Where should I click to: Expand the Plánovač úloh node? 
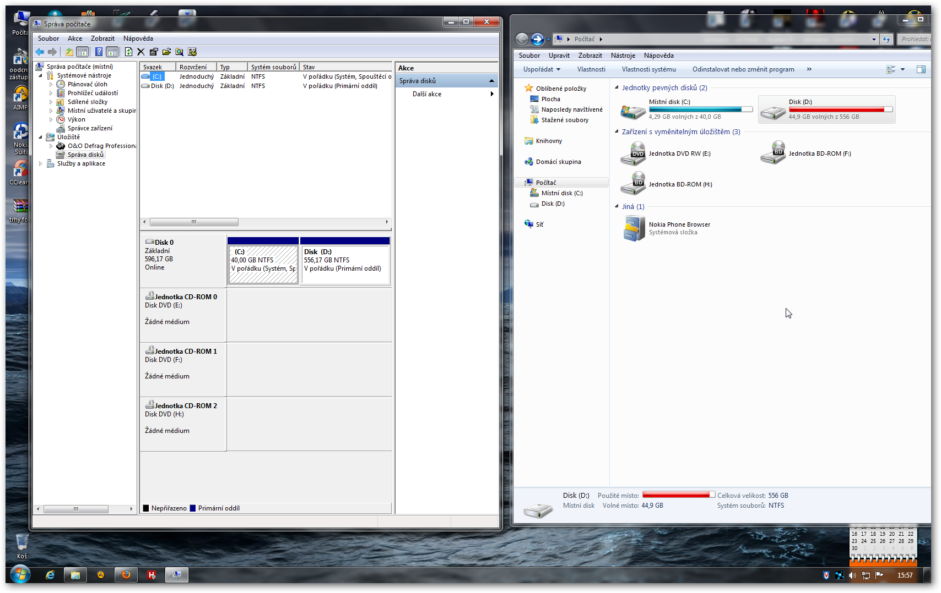pyautogui.click(x=51, y=84)
